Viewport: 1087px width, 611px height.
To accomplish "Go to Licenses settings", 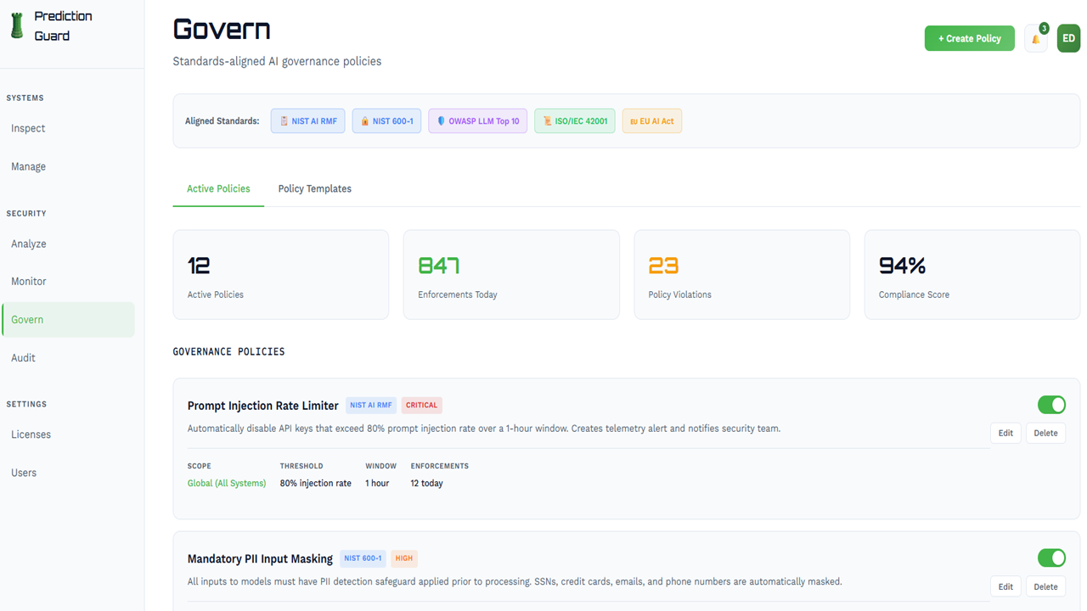I will pyautogui.click(x=68, y=434).
